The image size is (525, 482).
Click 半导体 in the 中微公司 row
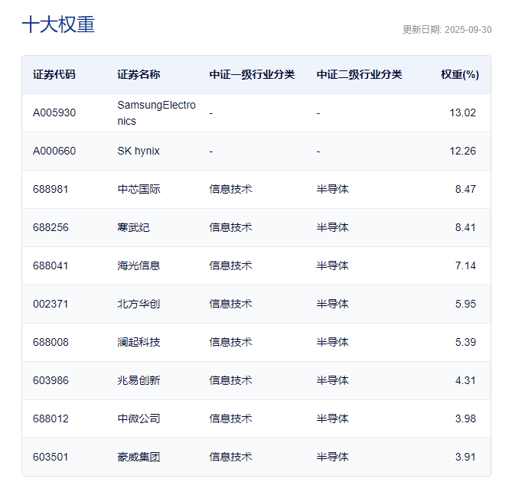point(332,418)
